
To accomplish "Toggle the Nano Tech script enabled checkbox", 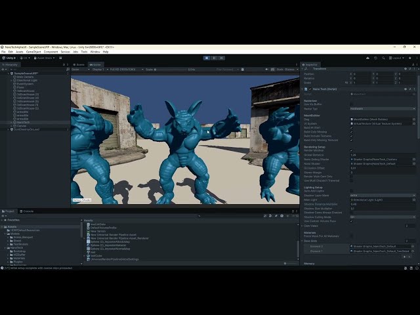I will [310, 89].
